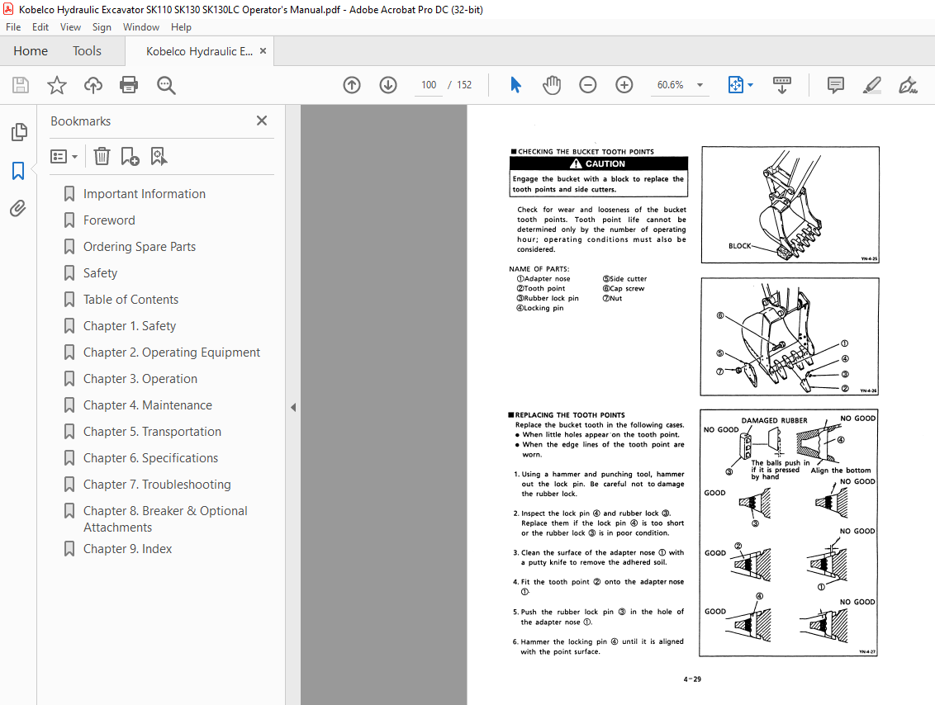Click the Find current bookmark icon
This screenshot has width=935, height=705.
(159, 156)
